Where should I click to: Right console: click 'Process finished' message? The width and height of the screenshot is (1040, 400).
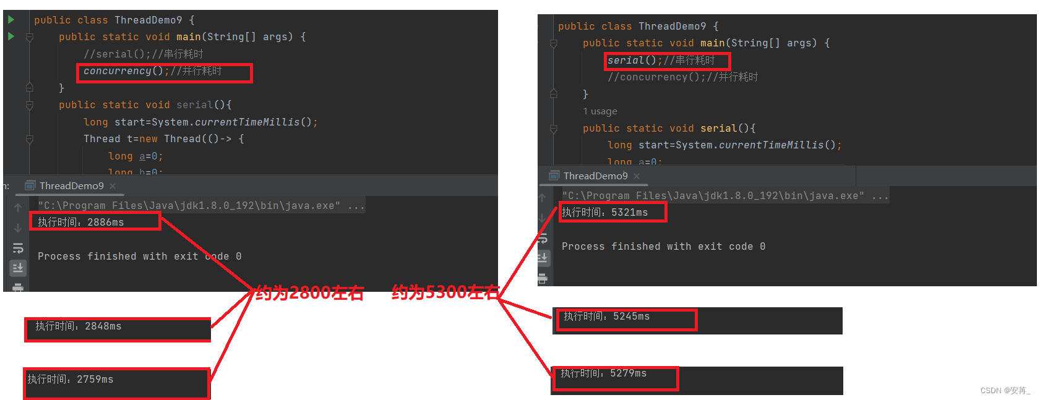[x=664, y=246]
